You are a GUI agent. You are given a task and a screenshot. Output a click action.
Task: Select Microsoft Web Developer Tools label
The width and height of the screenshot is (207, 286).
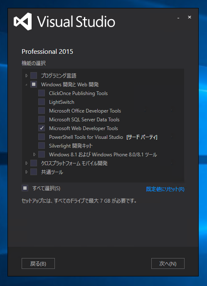coord(84,128)
